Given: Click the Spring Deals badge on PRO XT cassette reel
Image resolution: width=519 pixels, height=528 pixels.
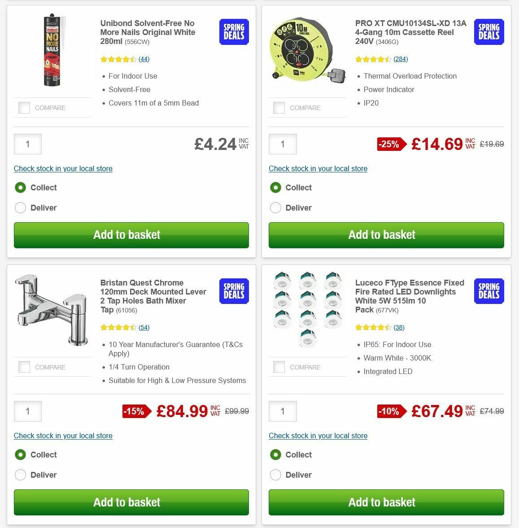Looking at the screenshot, I should click(488, 32).
